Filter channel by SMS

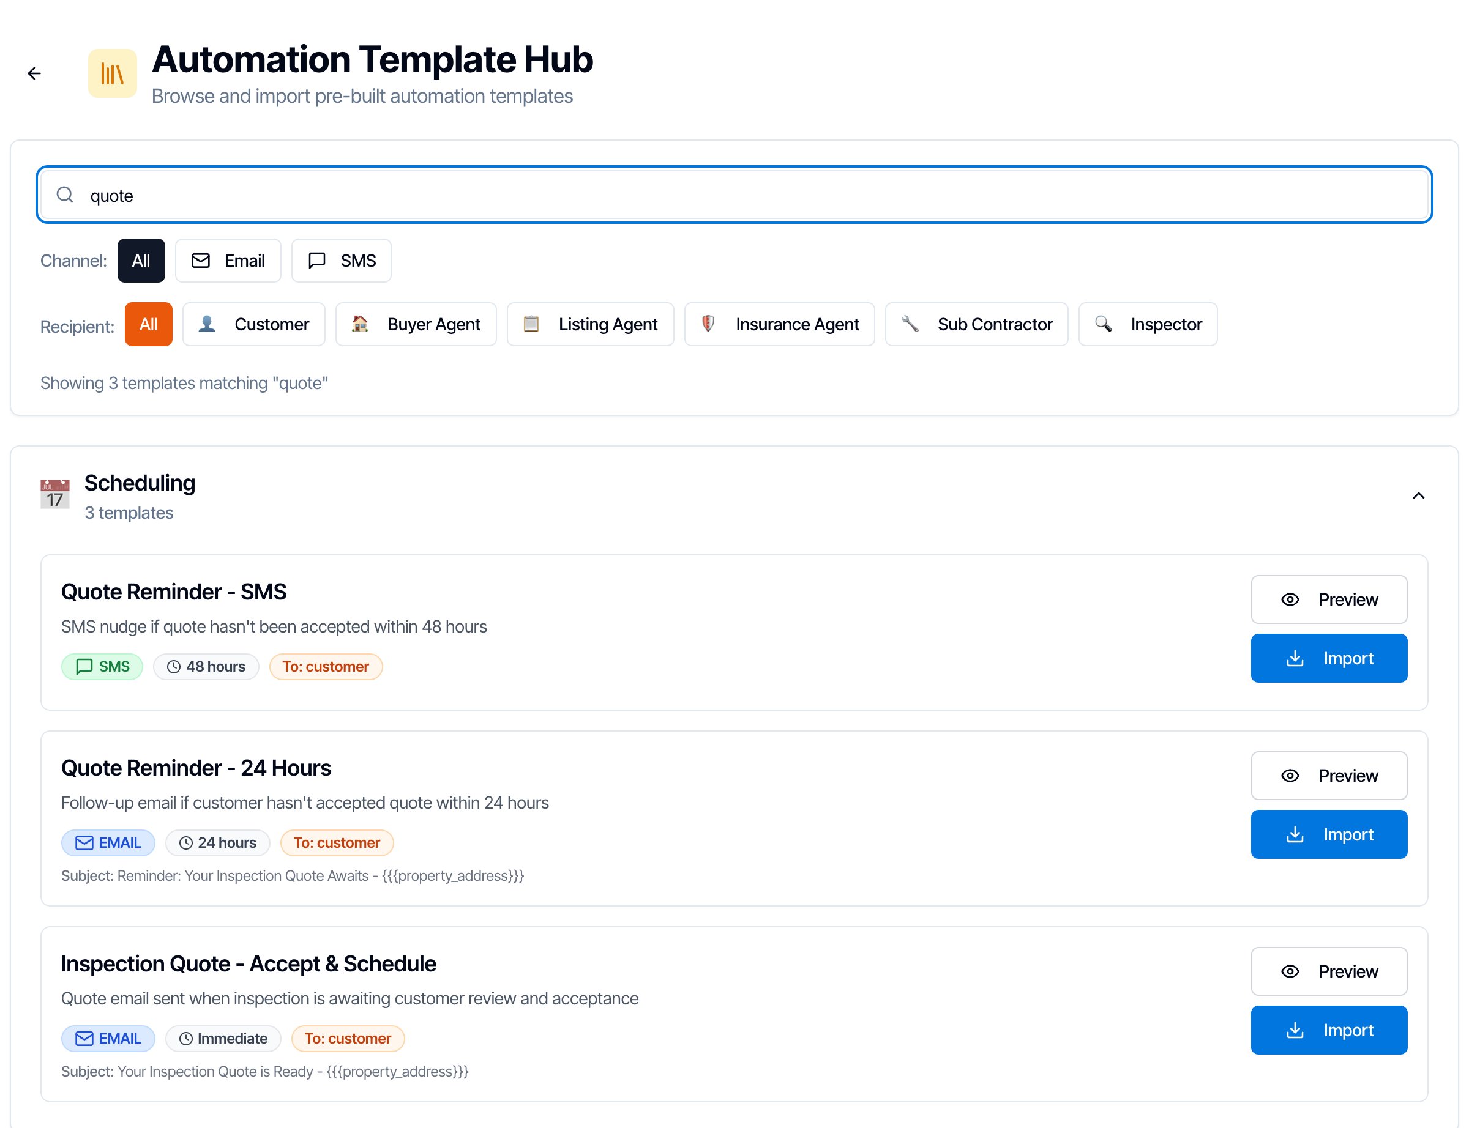[x=341, y=261]
